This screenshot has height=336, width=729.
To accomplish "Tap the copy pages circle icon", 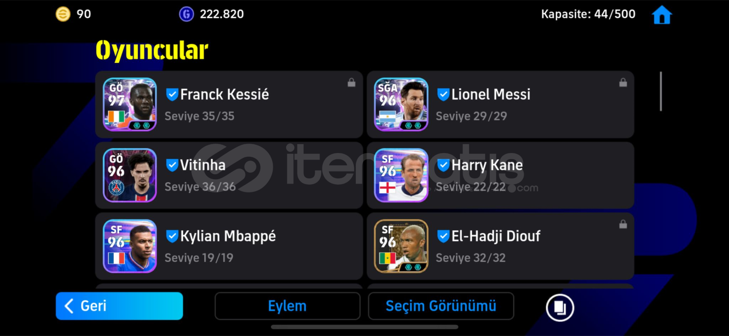I will pyautogui.click(x=560, y=307).
